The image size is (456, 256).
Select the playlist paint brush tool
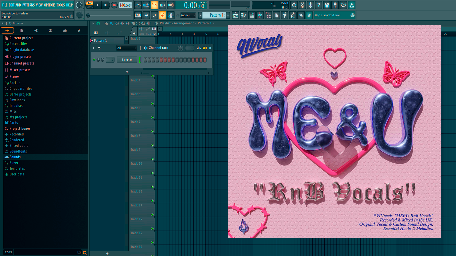click(x=111, y=23)
